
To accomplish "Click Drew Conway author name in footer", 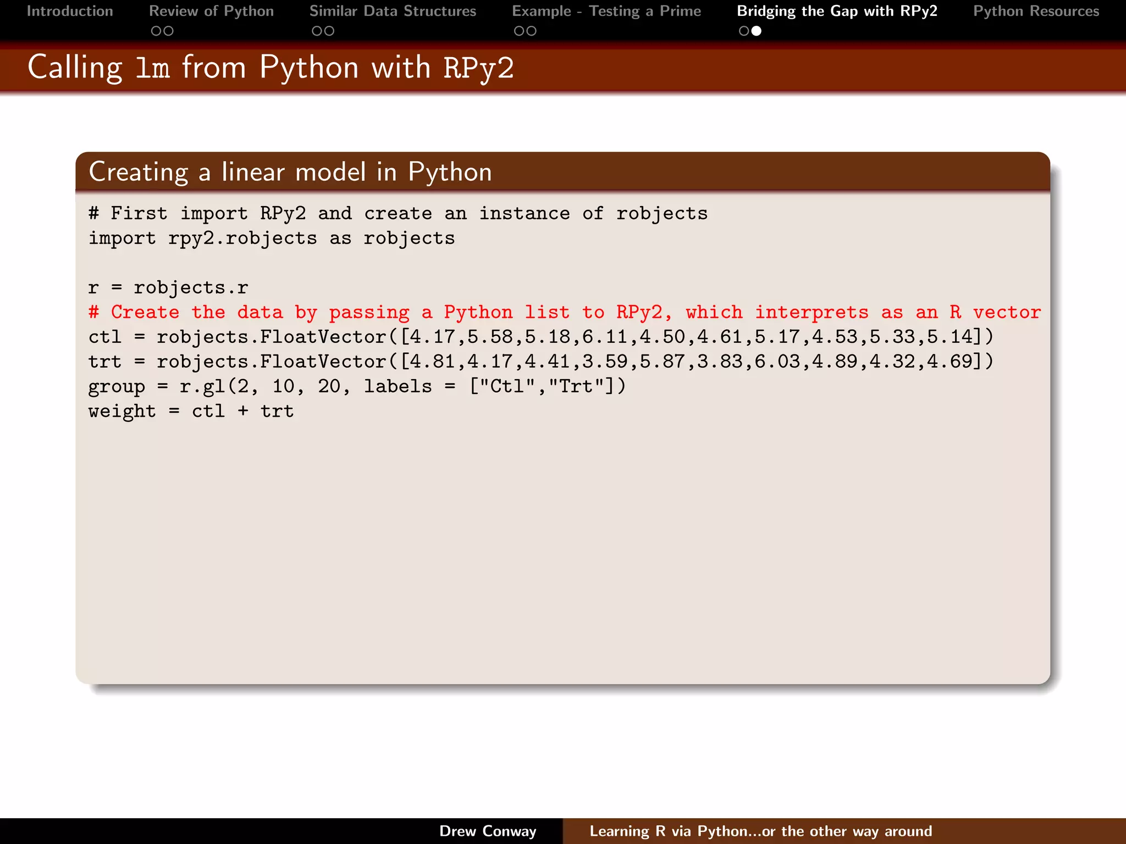I will tap(488, 831).
